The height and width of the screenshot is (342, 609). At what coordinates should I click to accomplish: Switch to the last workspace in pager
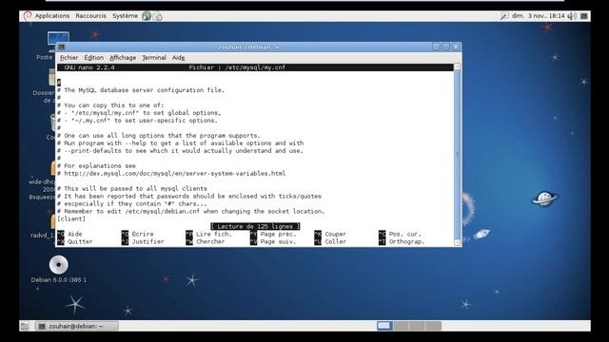434,326
